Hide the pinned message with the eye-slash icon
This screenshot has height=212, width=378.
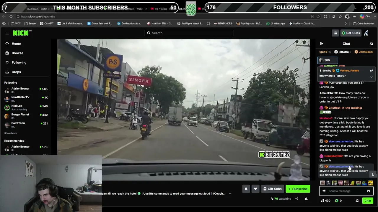(372, 71)
